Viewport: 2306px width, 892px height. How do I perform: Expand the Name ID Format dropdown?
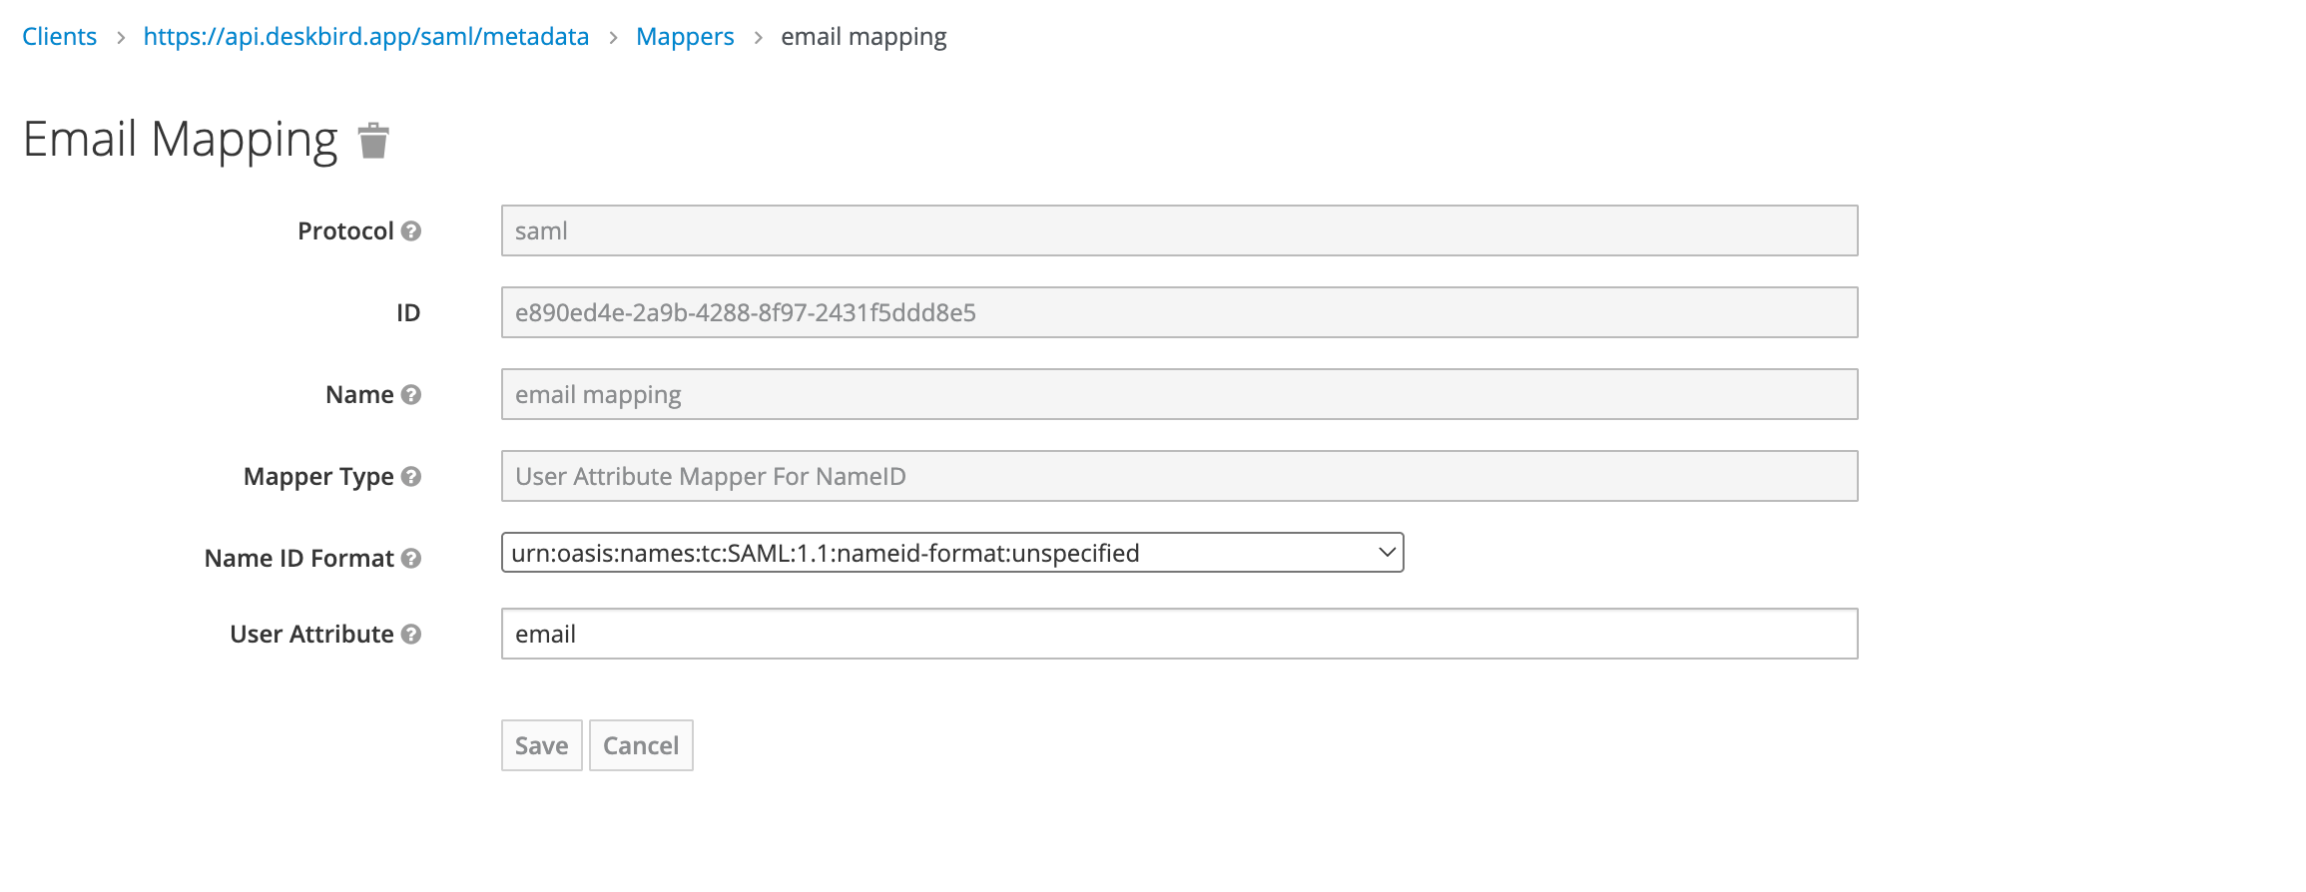click(952, 553)
